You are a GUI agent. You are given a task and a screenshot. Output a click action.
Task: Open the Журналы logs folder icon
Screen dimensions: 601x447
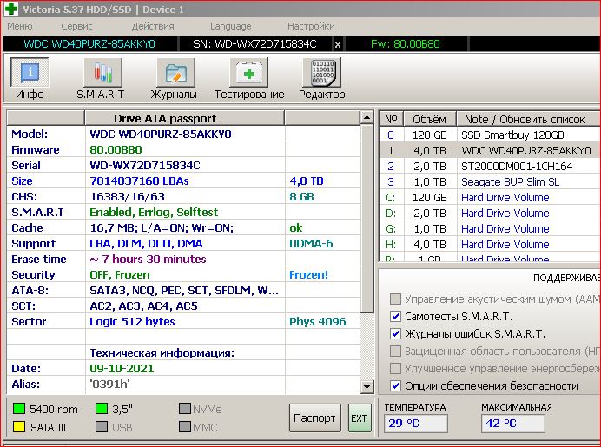(x=175, y=72)
